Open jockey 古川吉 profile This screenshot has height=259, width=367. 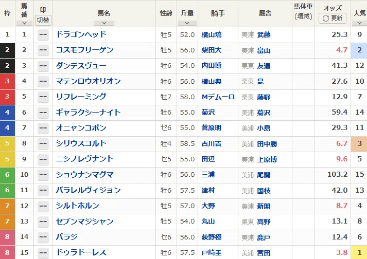pos(212,144)
